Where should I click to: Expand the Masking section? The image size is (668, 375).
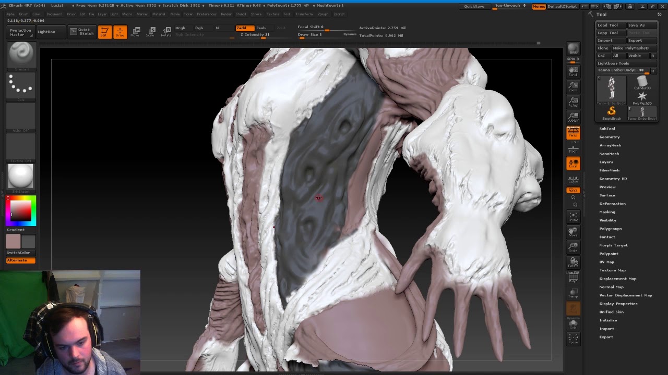(x=607, y=212)
